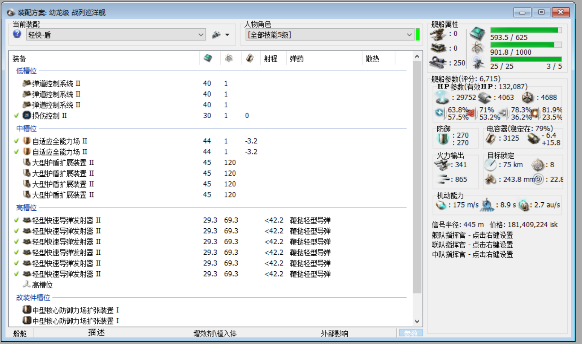Click the max targets crosshair icon showing 8

538,165
